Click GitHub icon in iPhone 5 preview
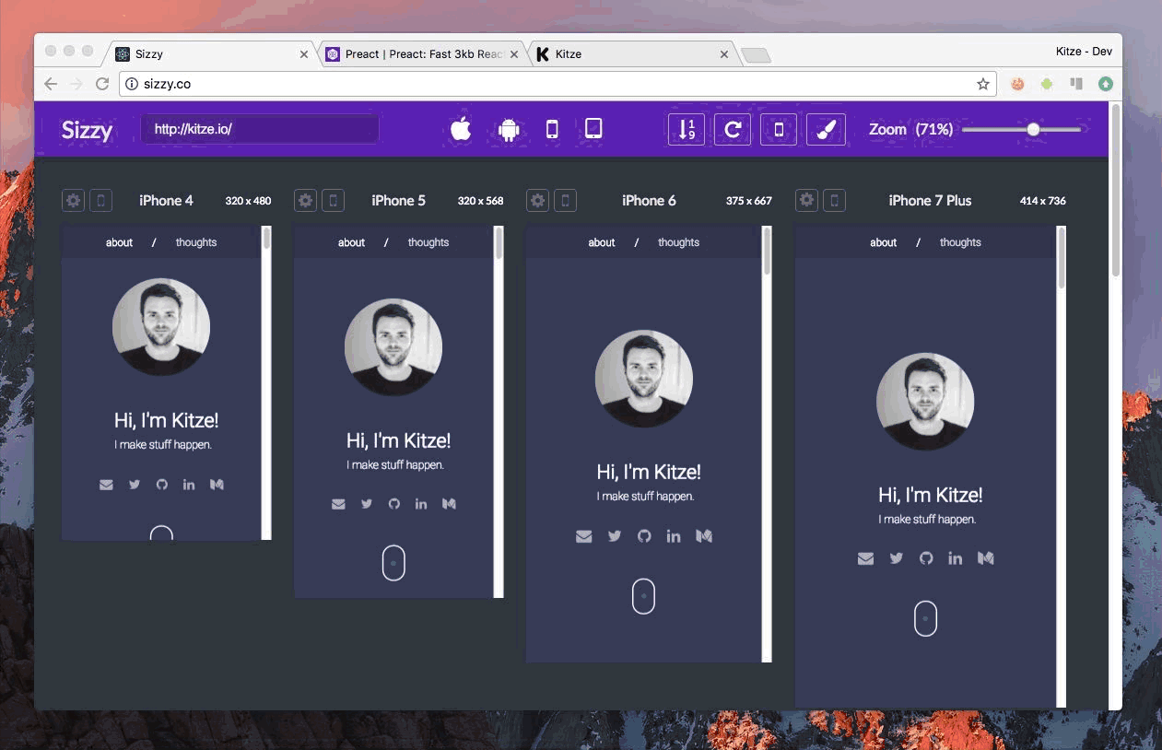 tap(393, 504)
